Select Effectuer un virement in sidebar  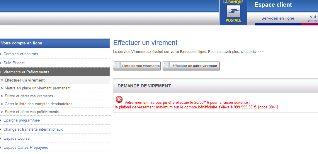[25, 80]
